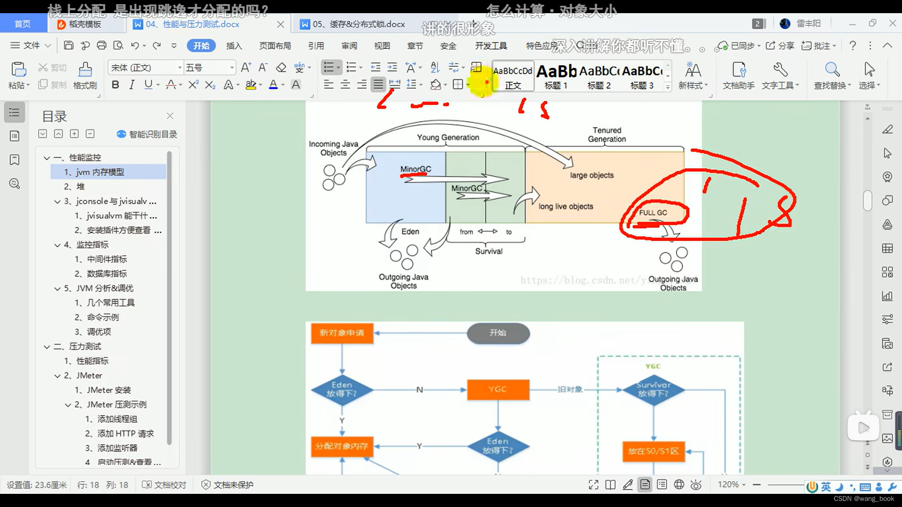Click the Undo arrow icon

[x=135, y=46]
